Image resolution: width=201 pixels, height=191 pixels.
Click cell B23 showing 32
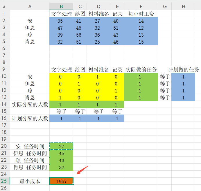(61, 167)
